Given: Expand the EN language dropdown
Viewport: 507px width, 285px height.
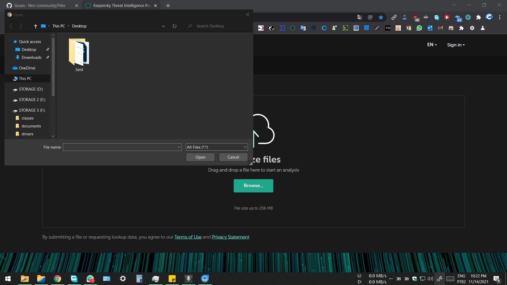Looking at the screenshot, I should click(432, 45).
